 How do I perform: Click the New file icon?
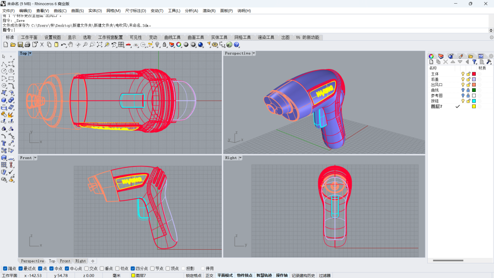tap(5, 45)
